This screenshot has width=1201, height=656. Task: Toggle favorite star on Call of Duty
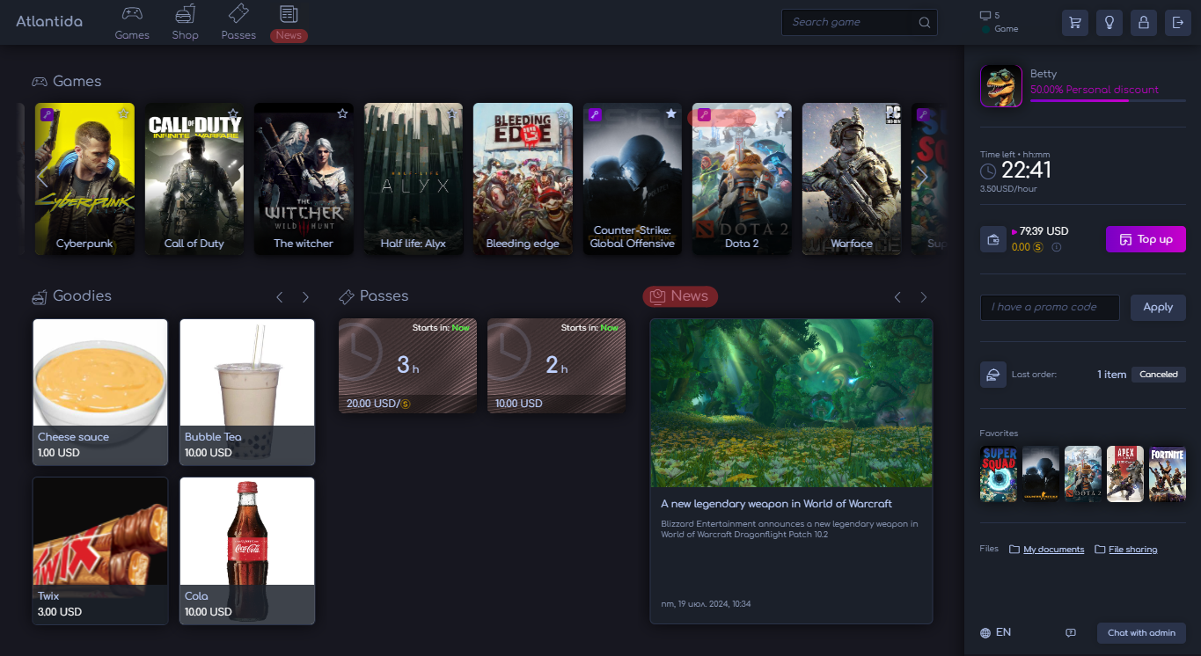[x=233, y=113]
